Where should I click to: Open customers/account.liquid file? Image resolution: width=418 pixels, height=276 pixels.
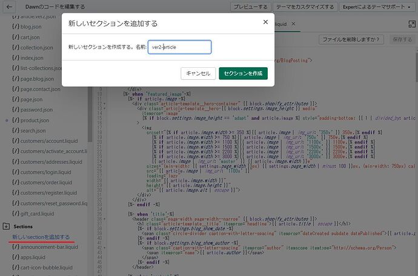(x=49, y=141)
